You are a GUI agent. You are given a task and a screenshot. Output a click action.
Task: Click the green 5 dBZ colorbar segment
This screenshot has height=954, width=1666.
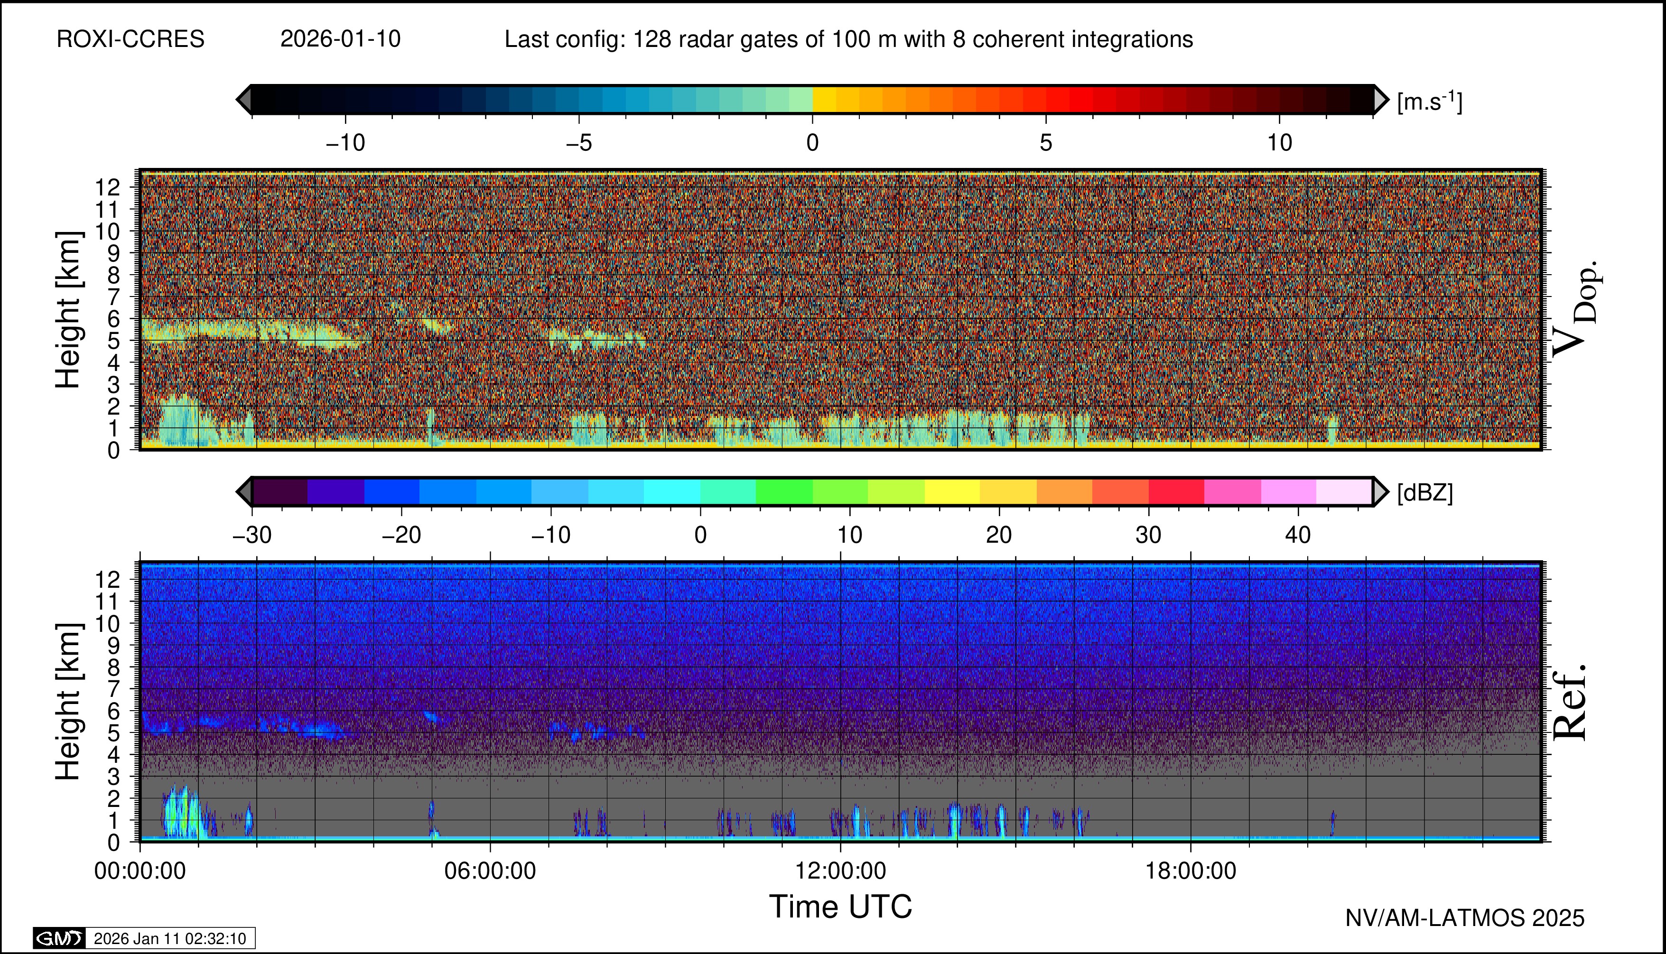tap(784, 491)
